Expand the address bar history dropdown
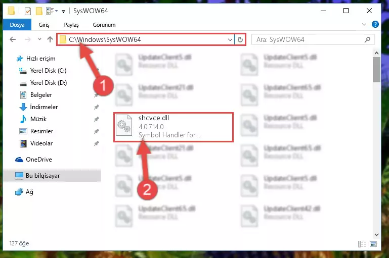This screenshot has height=258, width=389. click(230, 39)
